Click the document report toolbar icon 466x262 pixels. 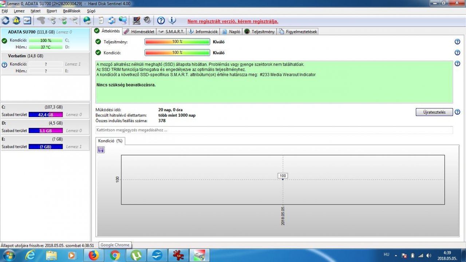click(x=101, y=20)
